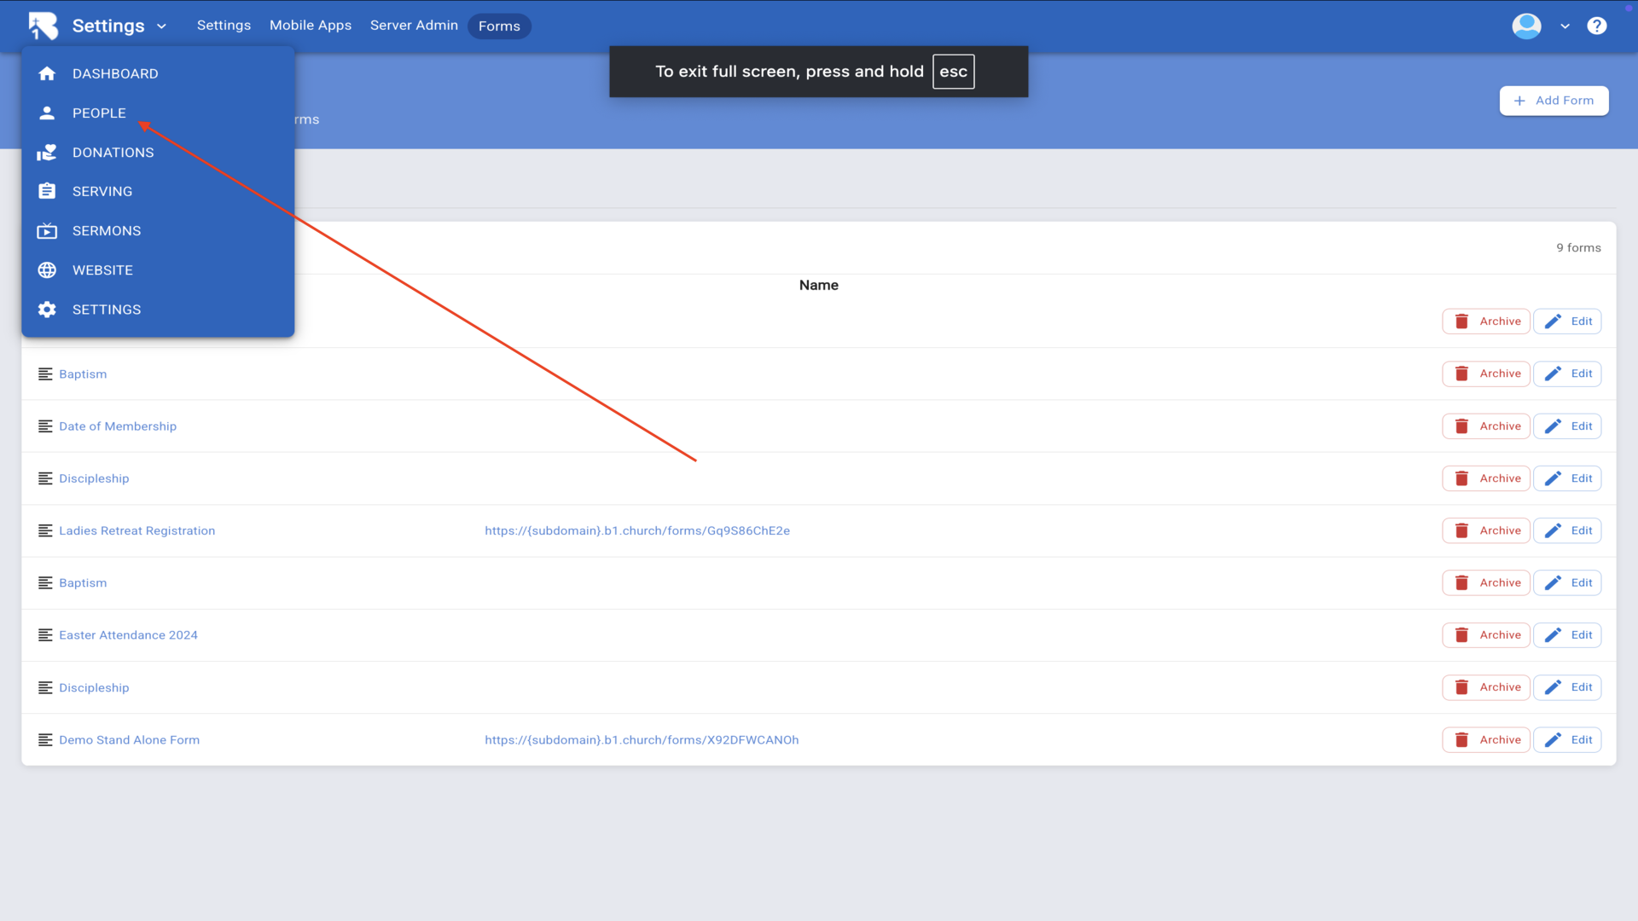Click the Add Form button

tap(1554, 101)
